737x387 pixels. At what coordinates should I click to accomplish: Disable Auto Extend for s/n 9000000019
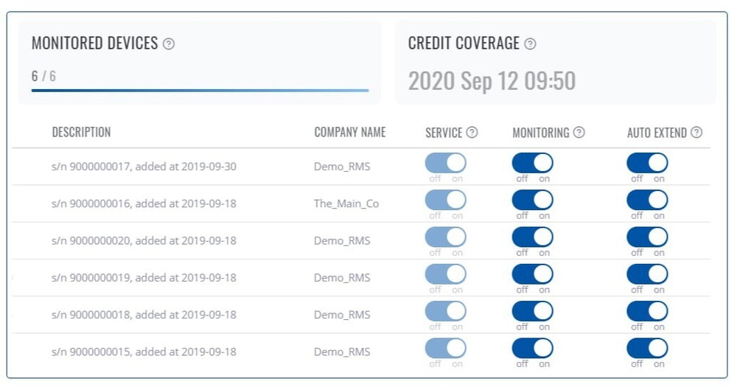[647, 274]
